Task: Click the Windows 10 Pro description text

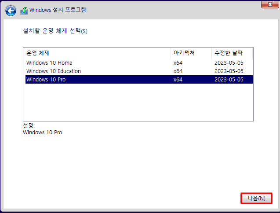Action: click(43, 132)
